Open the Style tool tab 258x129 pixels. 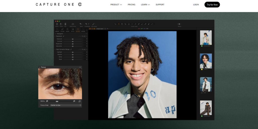click(x=73, y=30)
